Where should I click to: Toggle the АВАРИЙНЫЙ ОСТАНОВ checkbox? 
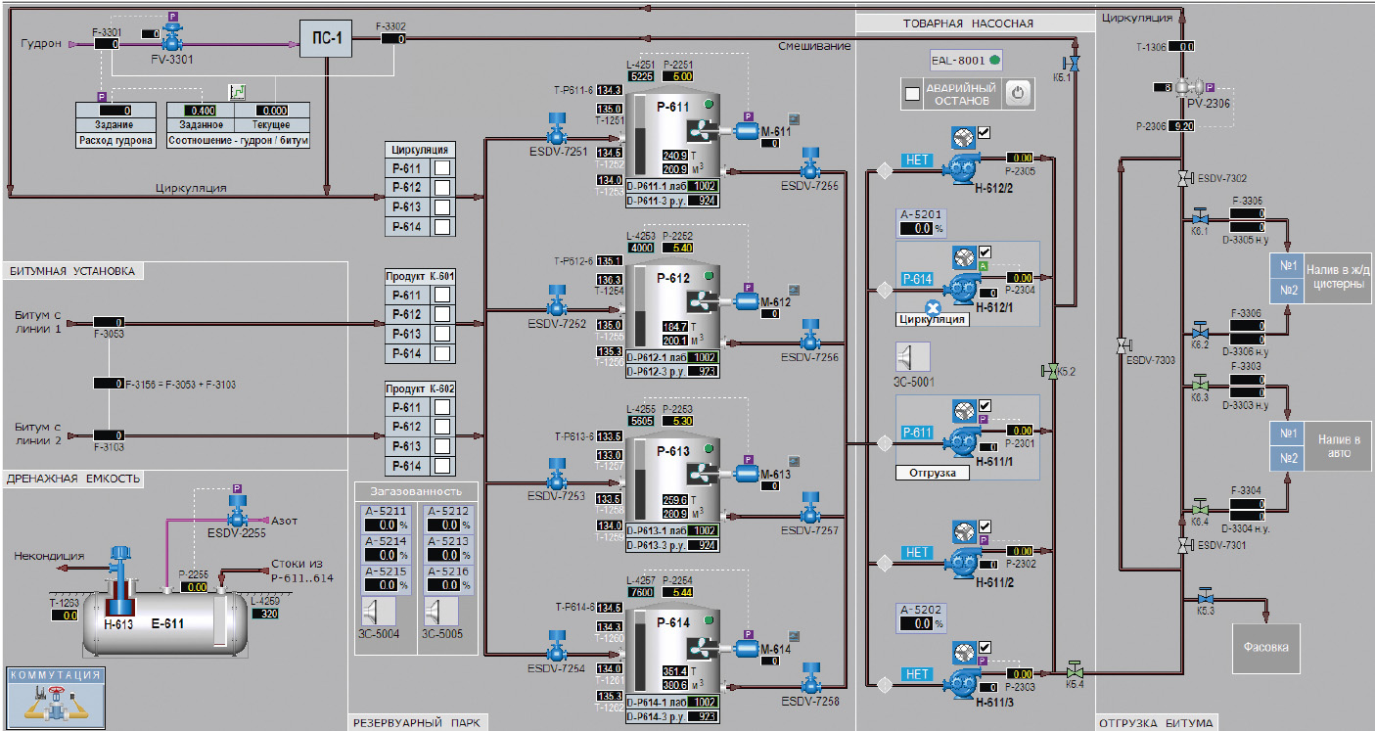912,94
